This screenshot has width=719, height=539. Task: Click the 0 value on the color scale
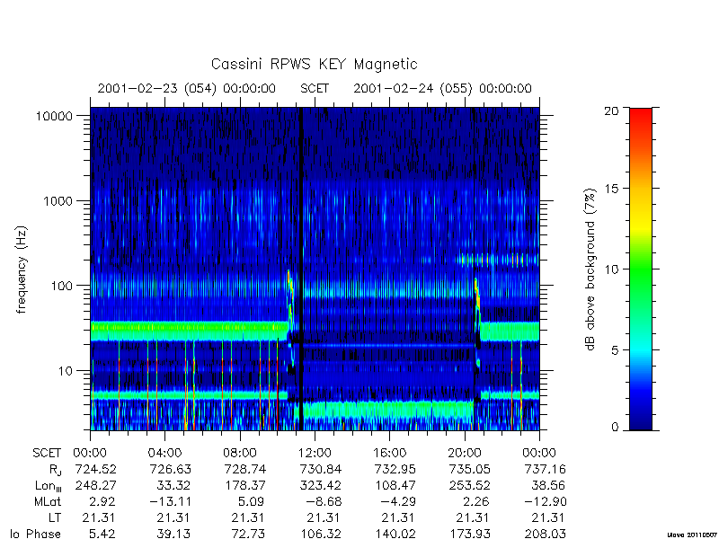(615, 428)
